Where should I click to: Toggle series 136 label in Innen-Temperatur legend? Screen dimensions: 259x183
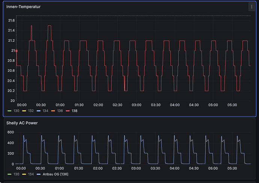coord(60,111)
